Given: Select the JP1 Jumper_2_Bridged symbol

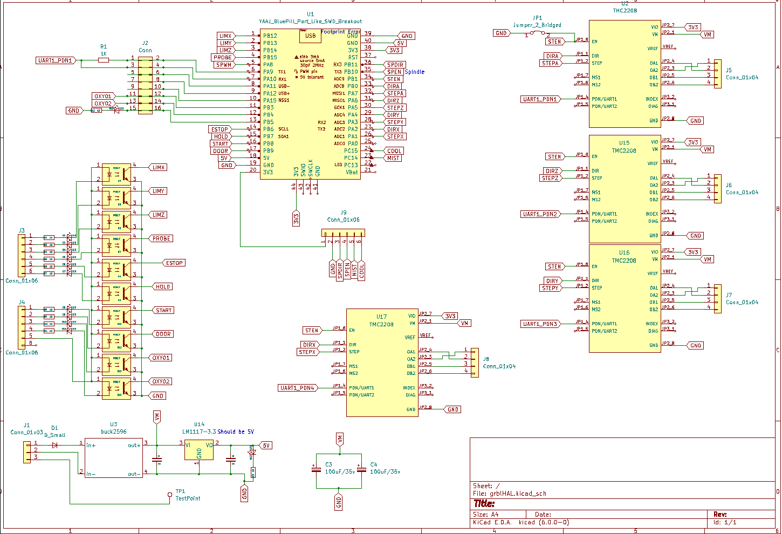Looking at the screenshot, I should pos(537,33).
